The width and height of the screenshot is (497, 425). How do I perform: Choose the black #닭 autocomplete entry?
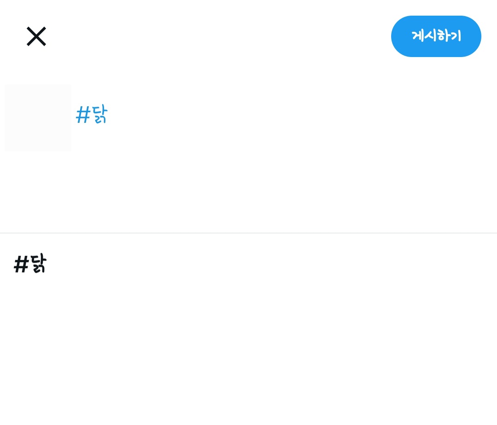[x=30, y=264]
